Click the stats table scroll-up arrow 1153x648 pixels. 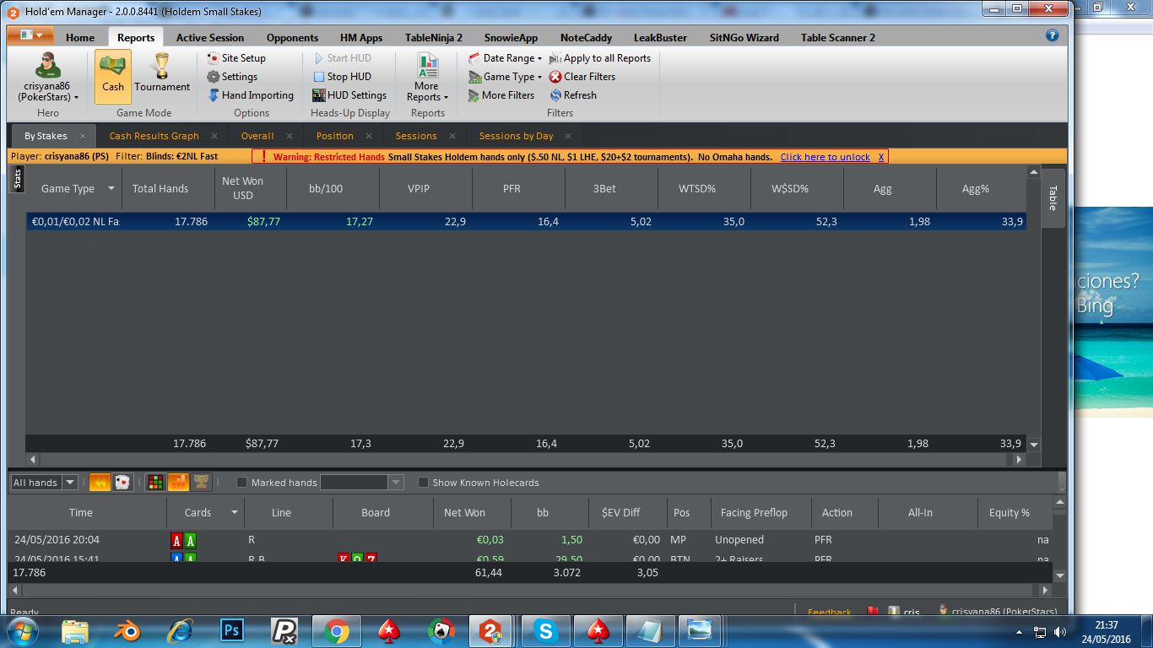pyautogui.click(x=1033, y=172)
